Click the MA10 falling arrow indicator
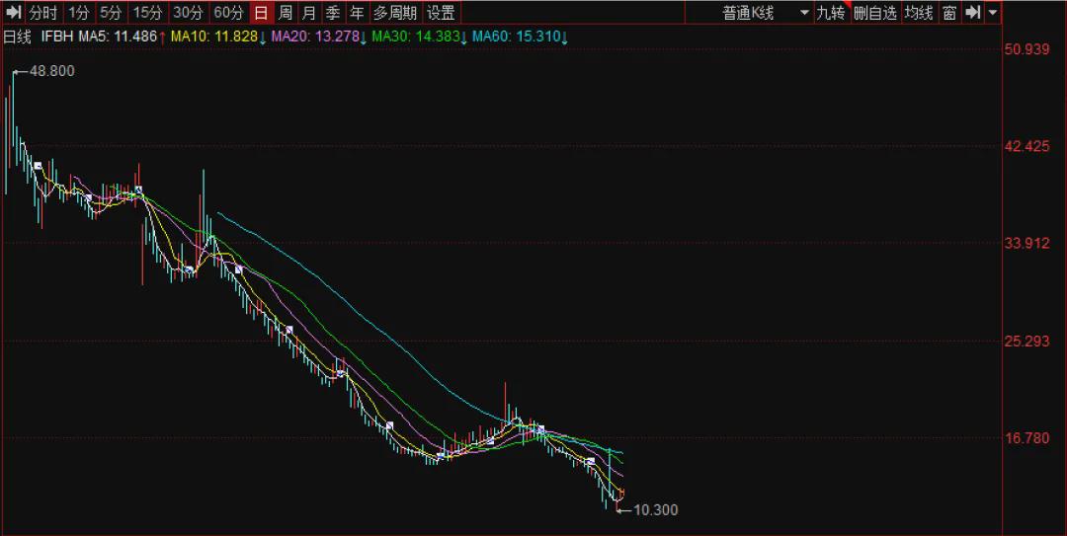The width and height of the screenshot is (1067, 536). pyautogui.click(x=262, y=37)
